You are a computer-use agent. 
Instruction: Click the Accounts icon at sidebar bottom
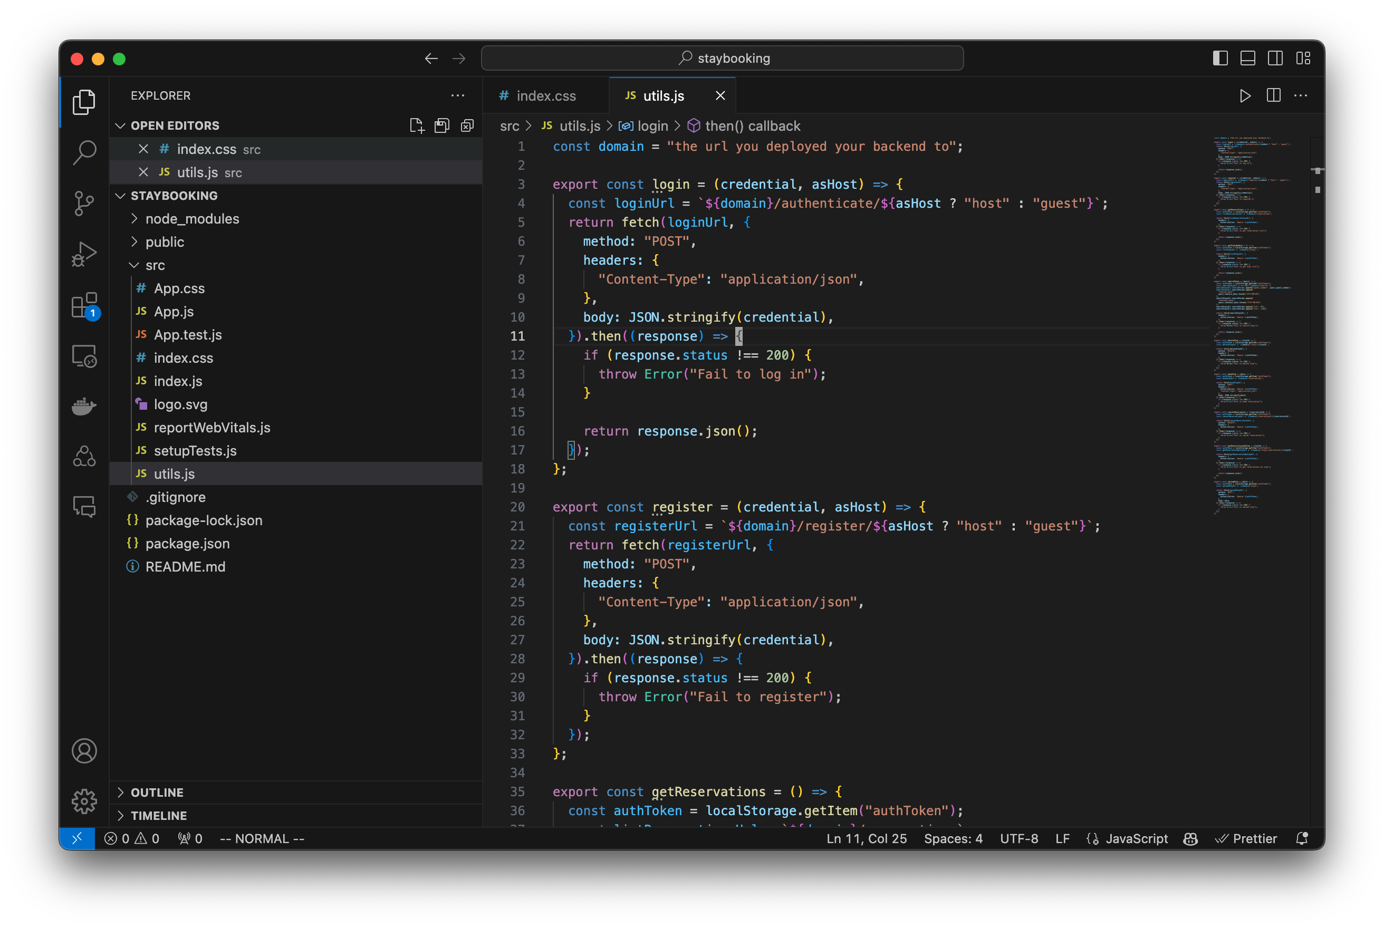pyautogui.click(x=85, y=751)
